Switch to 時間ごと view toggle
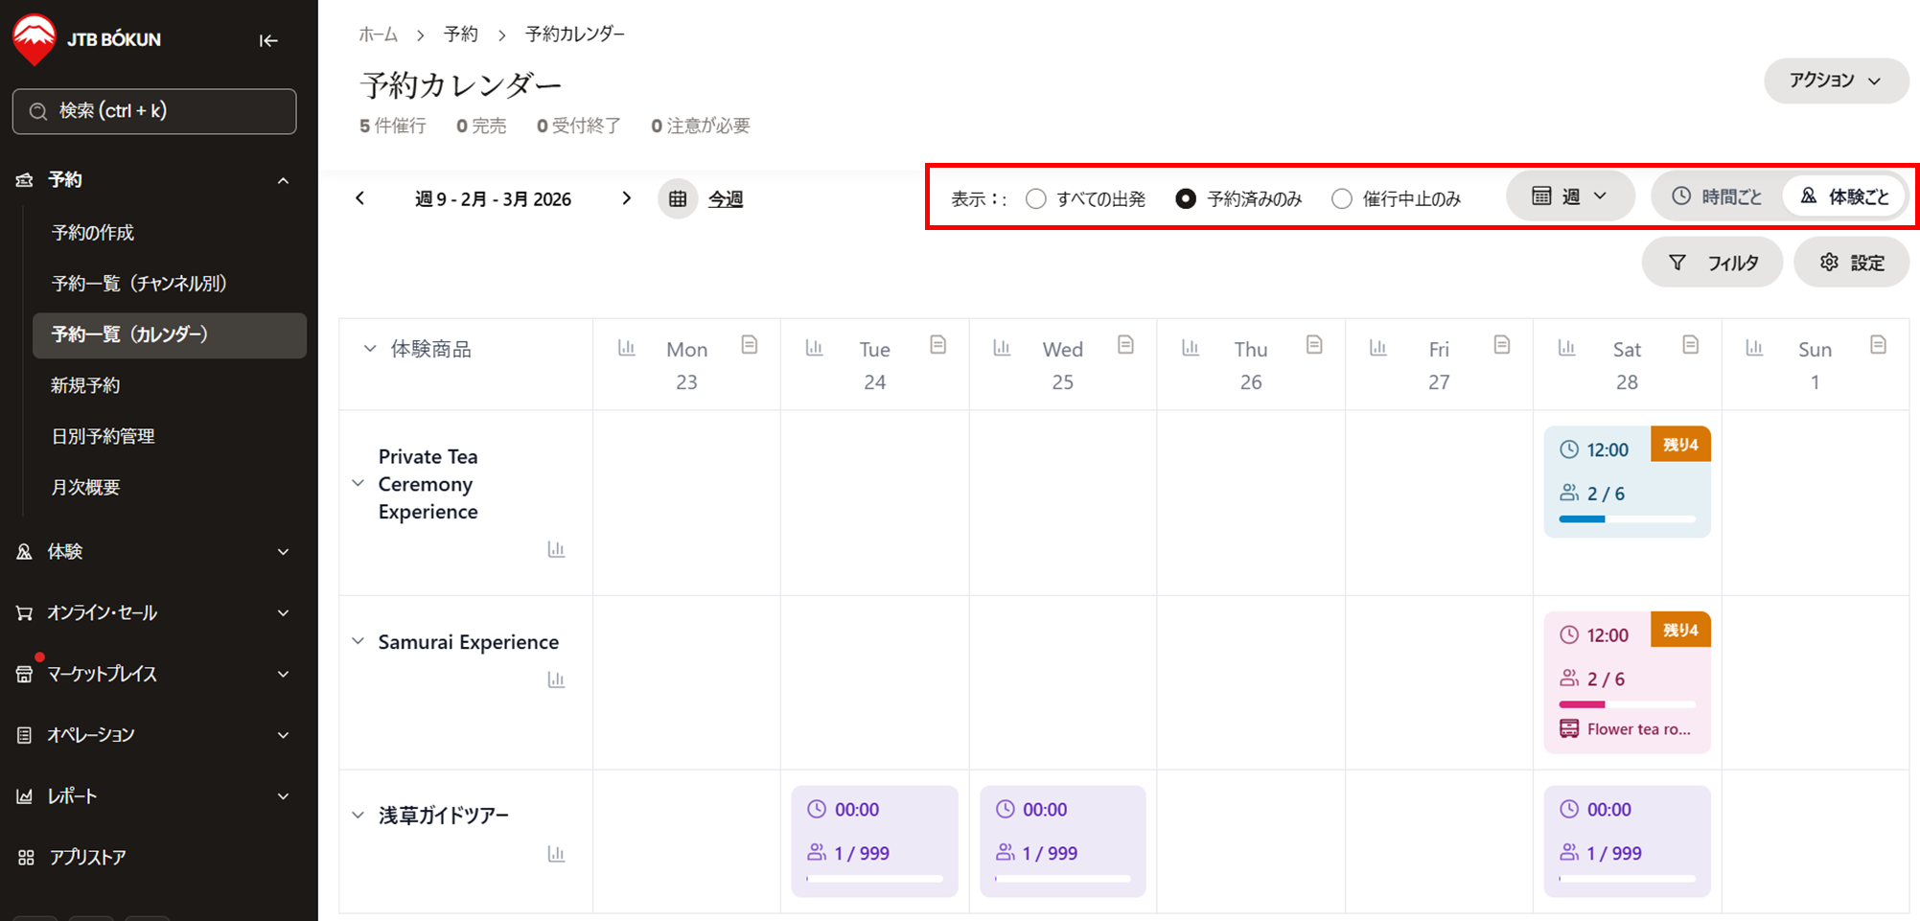The width and height of the screenshot is (1920, 921). tap(1717, 196)
